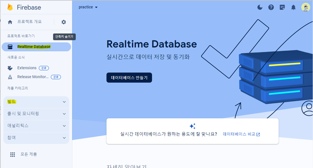
Task: Open project settings gear icon
Action: tap(64, 22)
